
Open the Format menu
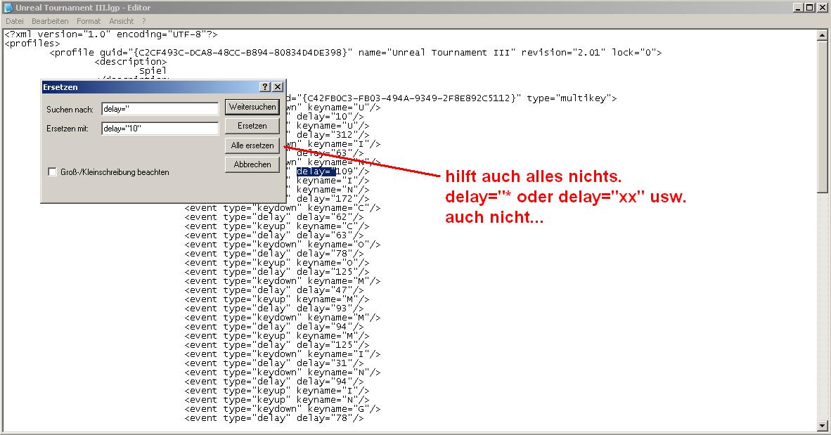89,21
